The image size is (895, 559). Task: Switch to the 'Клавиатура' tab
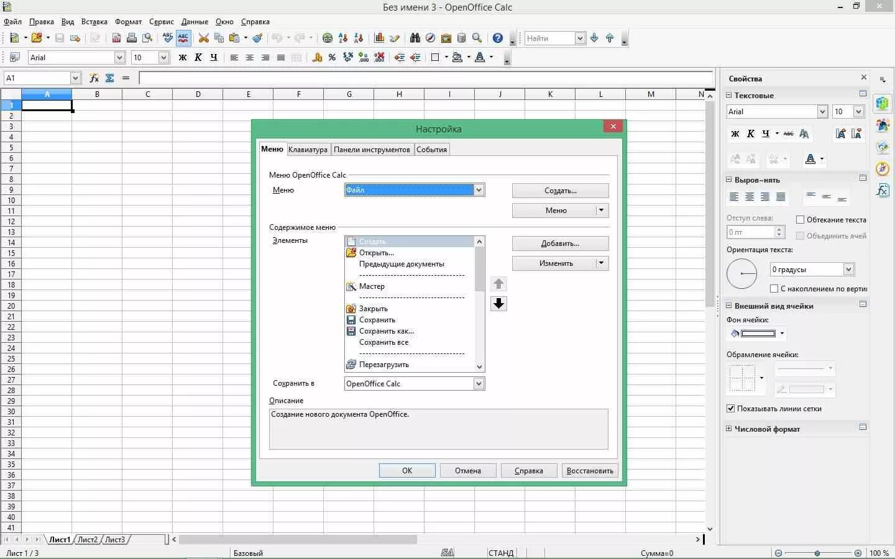pyautogui.click(x=308, y=150)
